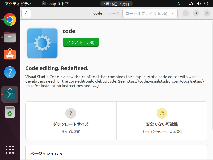Click the Snap Store dock icon
Viewport: 213px width, 160px height.
click(10, 94)
